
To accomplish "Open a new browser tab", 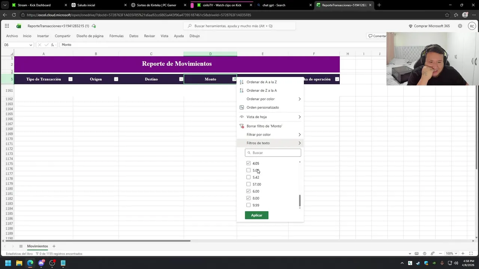I will pos(379,5).
